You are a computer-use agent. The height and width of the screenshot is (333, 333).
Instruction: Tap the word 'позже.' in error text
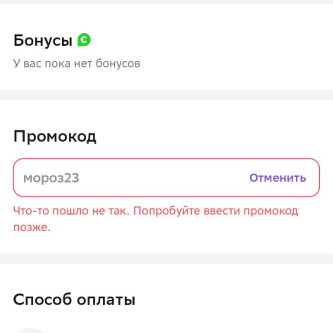point(32,227)
